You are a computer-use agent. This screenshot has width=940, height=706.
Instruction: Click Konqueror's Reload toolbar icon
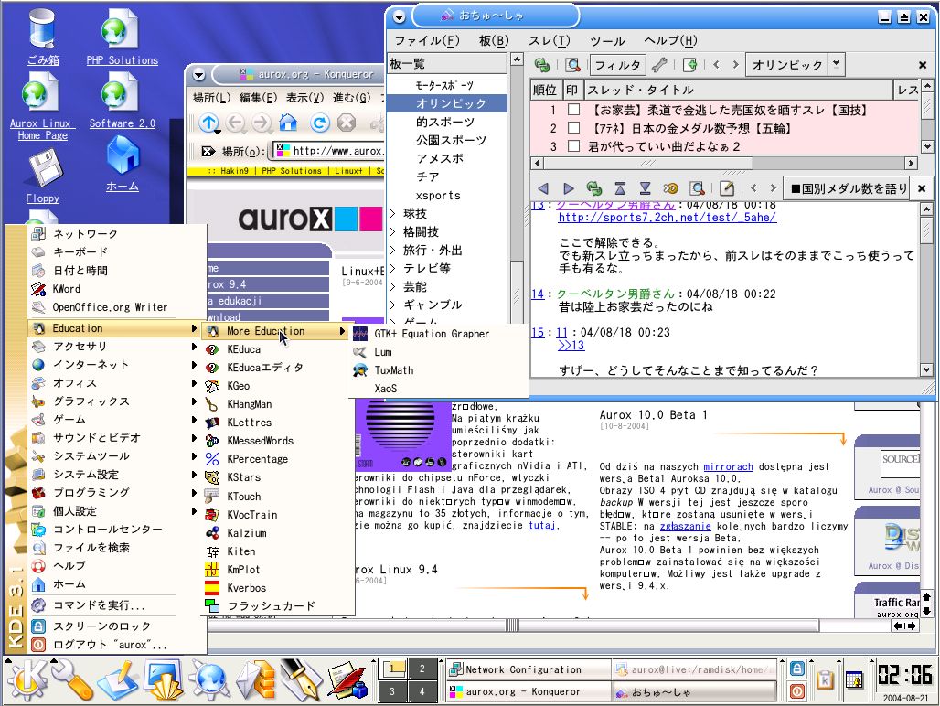click(320, 123)
